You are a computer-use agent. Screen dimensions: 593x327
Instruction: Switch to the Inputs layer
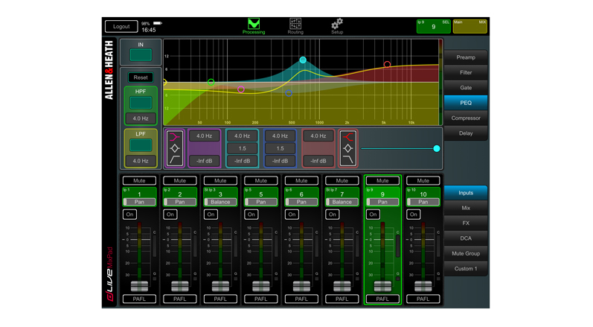[466, 193]
